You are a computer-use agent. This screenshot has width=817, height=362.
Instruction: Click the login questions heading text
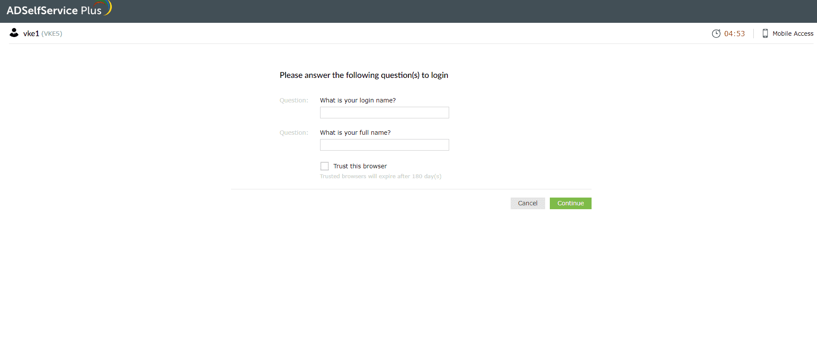point(364,75)
